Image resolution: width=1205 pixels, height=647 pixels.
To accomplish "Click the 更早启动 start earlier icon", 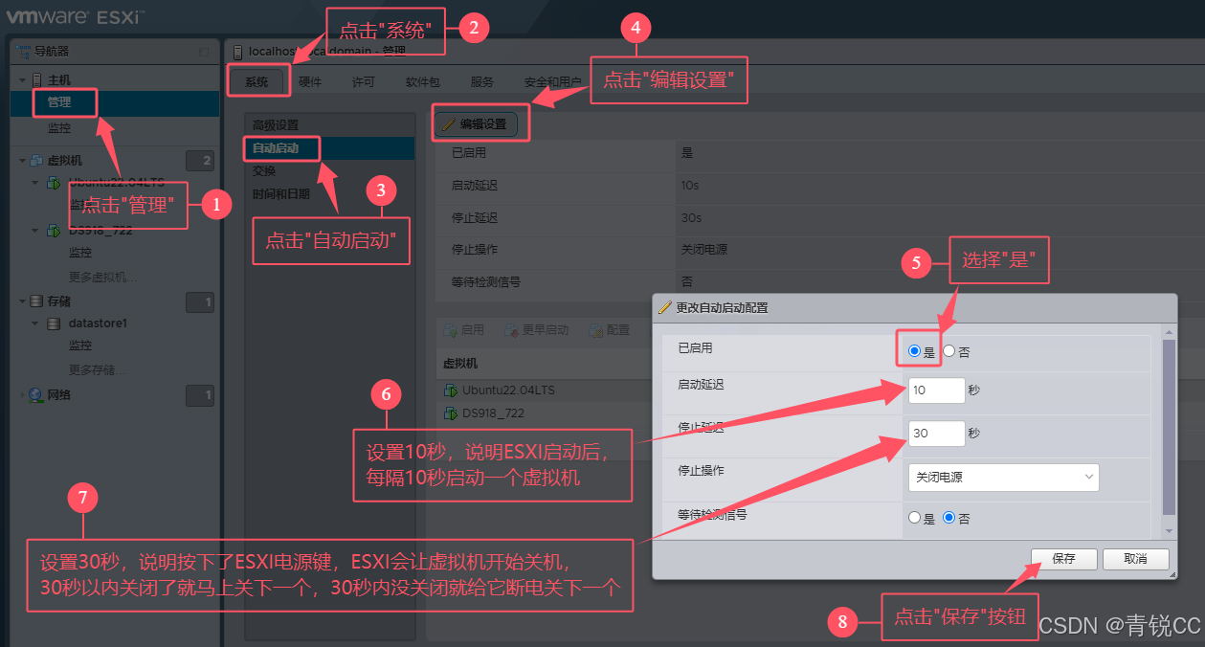I will [x=511, y=329].
